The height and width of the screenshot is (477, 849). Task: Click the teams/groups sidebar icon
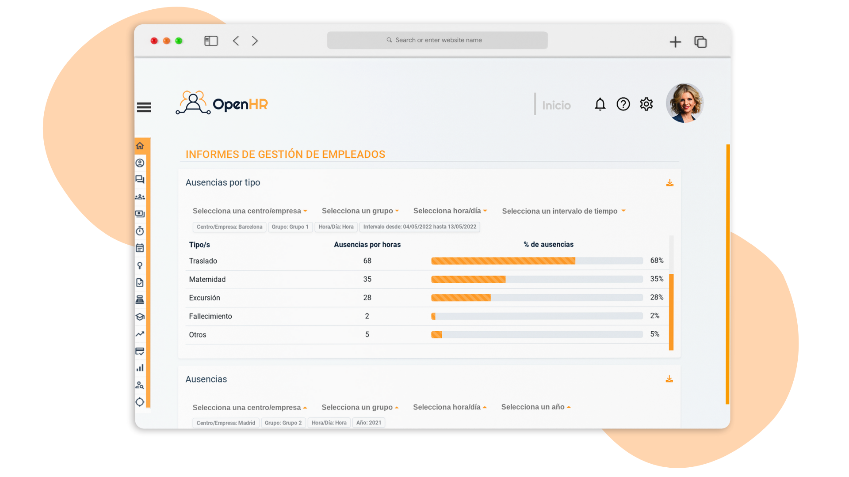(140, 197)
